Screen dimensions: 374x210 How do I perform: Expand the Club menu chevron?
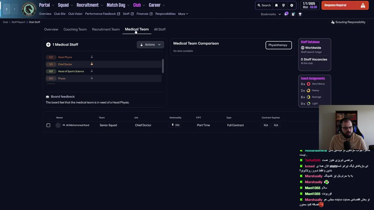point(144,5)
